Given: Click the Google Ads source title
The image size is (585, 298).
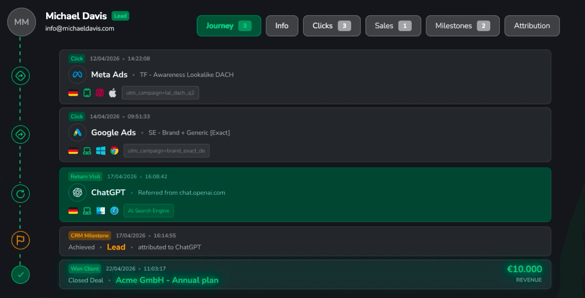Looking at the screenshot, I should (x=114, y=133).
